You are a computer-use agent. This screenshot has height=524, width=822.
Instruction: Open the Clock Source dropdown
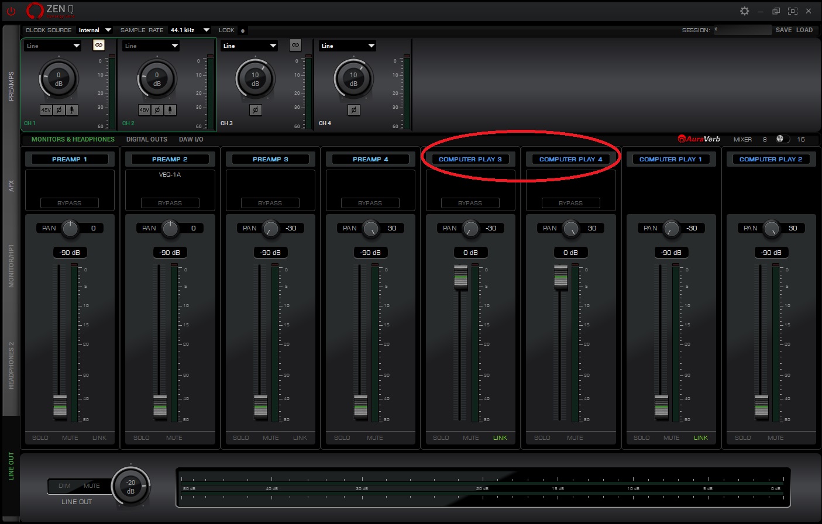pyautogui.click(x=94, y=30)
